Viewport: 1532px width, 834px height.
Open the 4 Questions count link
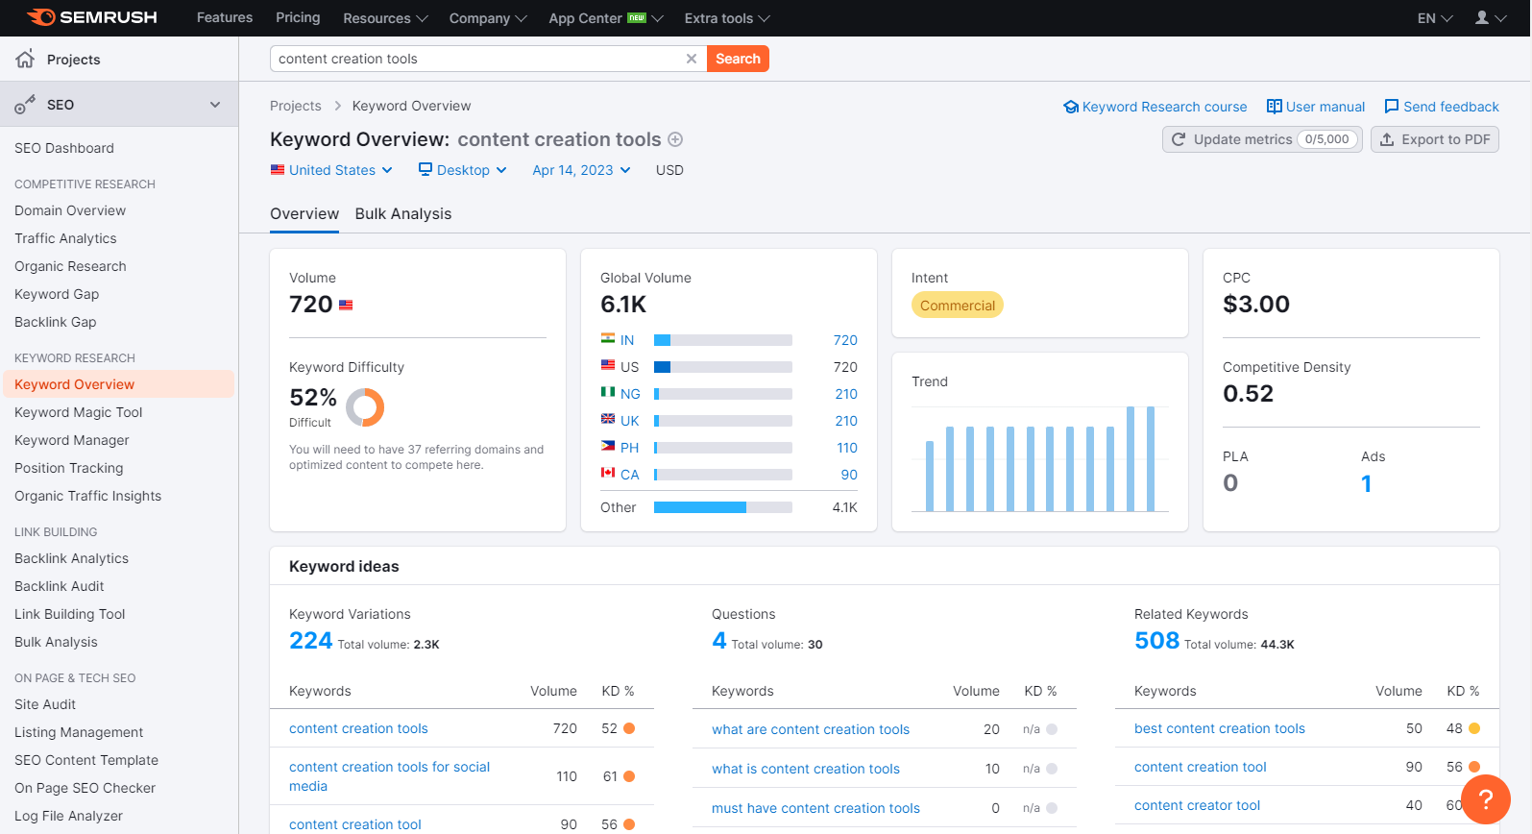718,641
